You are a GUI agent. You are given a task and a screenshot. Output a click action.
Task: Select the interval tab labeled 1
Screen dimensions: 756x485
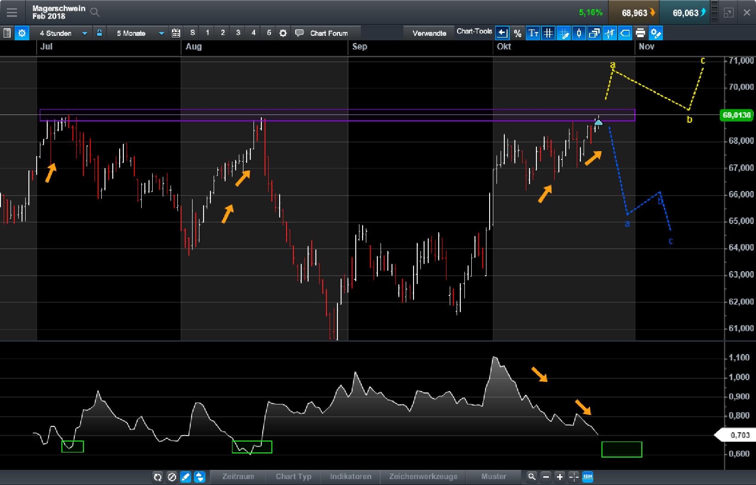pyautogui.click(x=207, y=33)
